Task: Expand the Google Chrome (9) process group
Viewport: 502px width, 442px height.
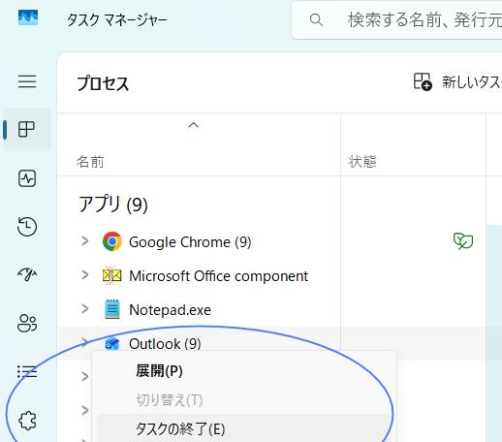Action: point(85,241)
